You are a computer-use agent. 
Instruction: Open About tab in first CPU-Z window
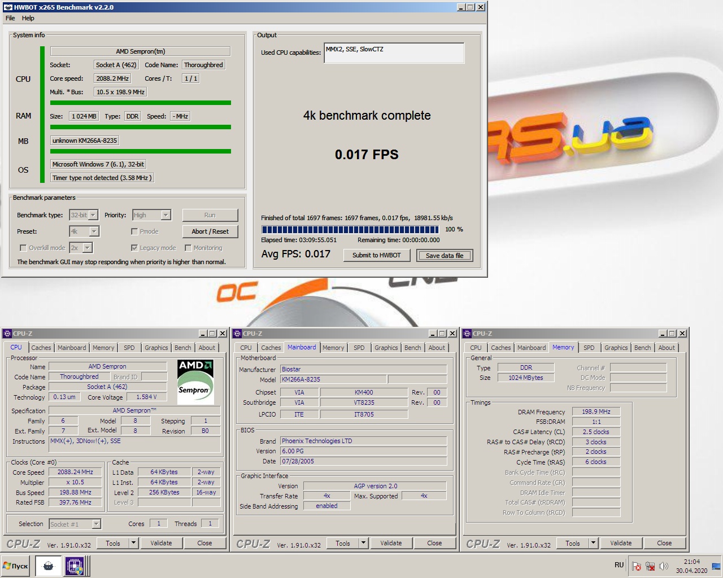pos(207,348)
